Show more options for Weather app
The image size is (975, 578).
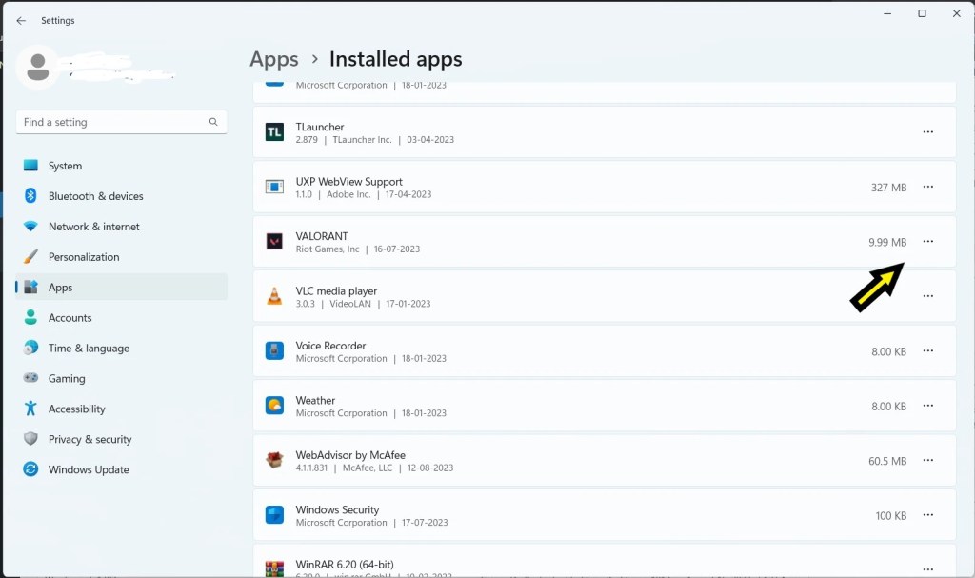point(928,406)
